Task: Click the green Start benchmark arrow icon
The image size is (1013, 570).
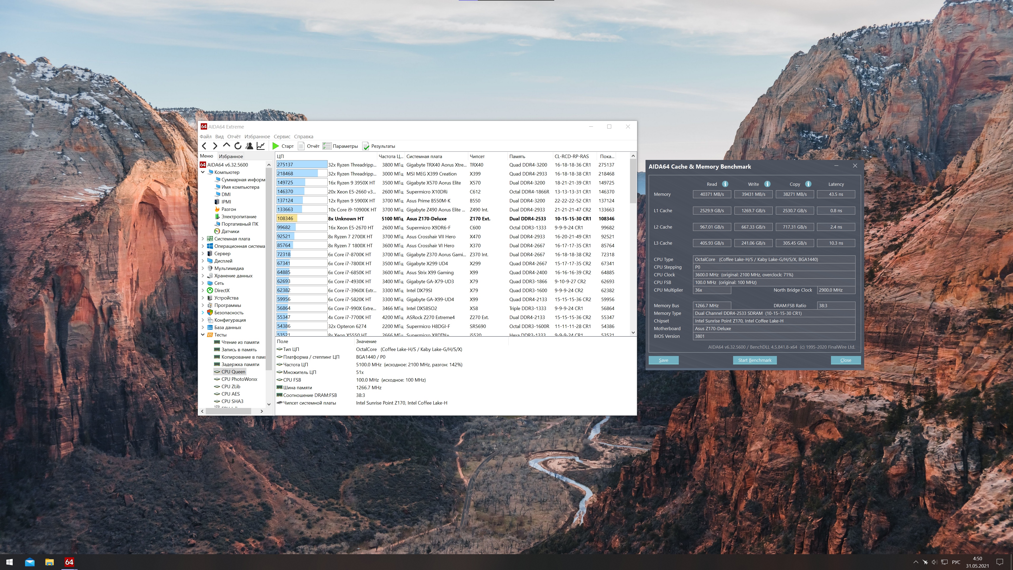Action: pos(276,146)
